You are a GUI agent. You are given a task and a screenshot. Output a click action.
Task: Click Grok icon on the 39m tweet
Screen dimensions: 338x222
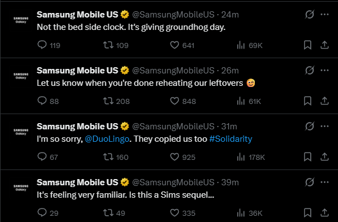tap(310, 182)
